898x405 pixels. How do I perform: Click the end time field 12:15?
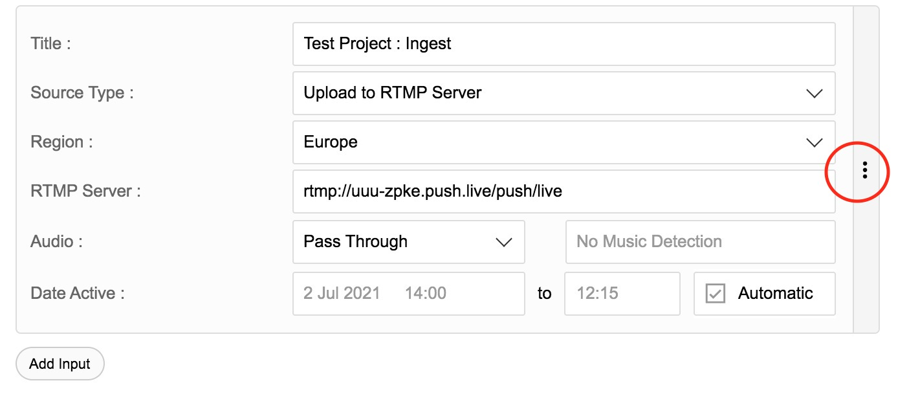tap(622, 294)
